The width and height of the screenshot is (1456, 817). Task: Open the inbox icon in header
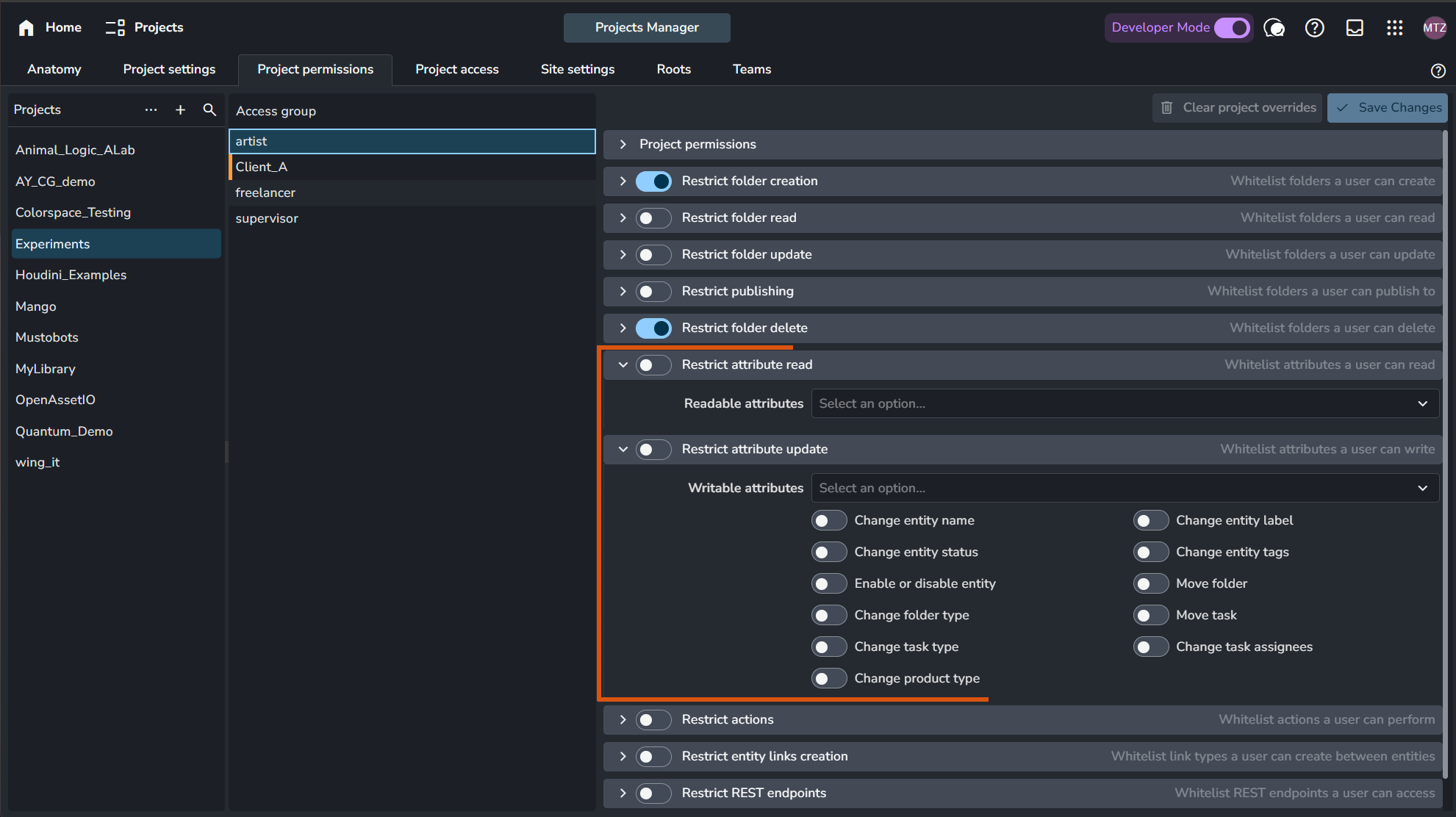pos(1354,27)
